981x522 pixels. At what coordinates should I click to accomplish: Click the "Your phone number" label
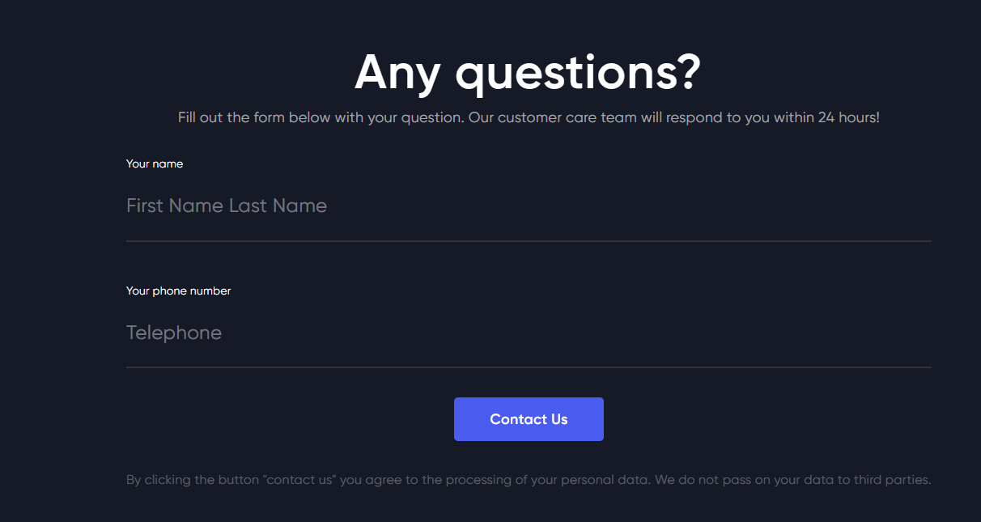[178, 291]
